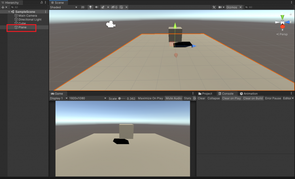Viewport: 295px width, 179px height.
Task: Focus the Hierarchy search field
Action: pos(29,7)
